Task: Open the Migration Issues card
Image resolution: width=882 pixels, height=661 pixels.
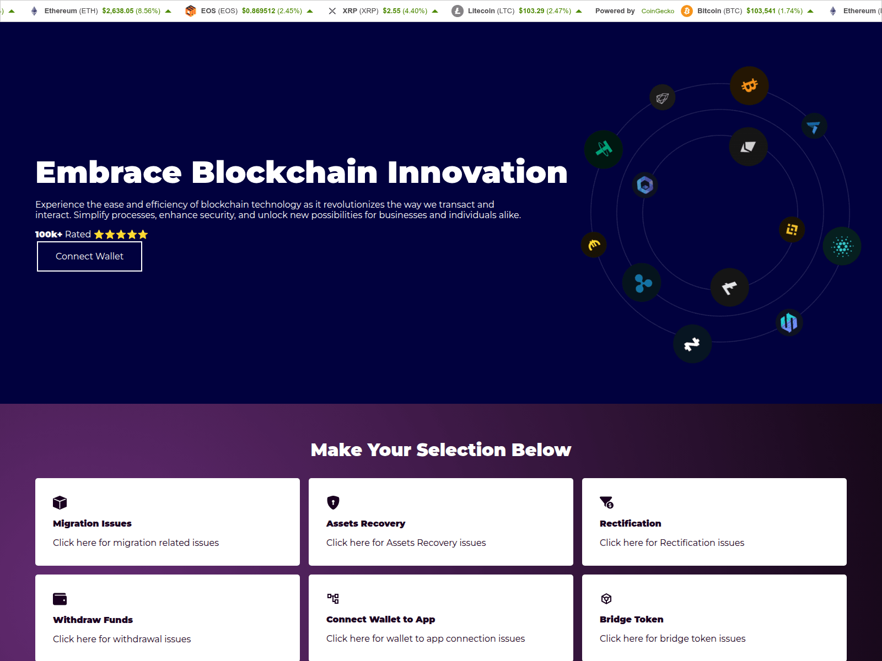Action: coord(168,522)
